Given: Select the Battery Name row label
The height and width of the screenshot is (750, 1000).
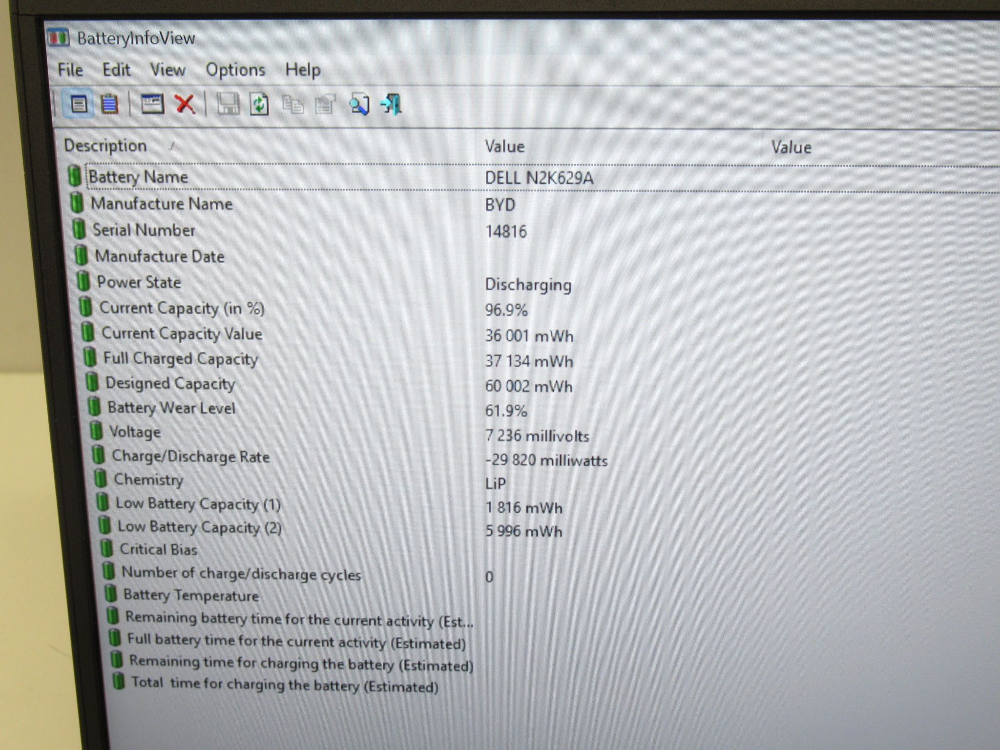Looking at the screenshot, I should click(x=138, y=177).
